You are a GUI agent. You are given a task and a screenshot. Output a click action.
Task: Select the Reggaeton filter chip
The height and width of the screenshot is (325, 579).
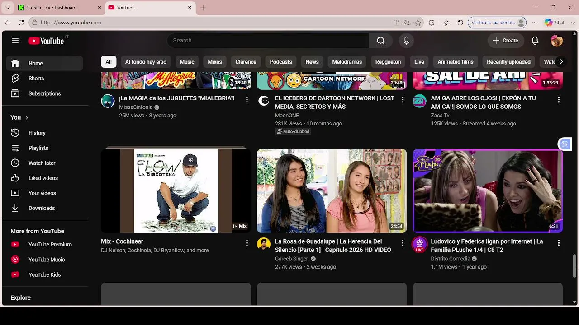388,62
